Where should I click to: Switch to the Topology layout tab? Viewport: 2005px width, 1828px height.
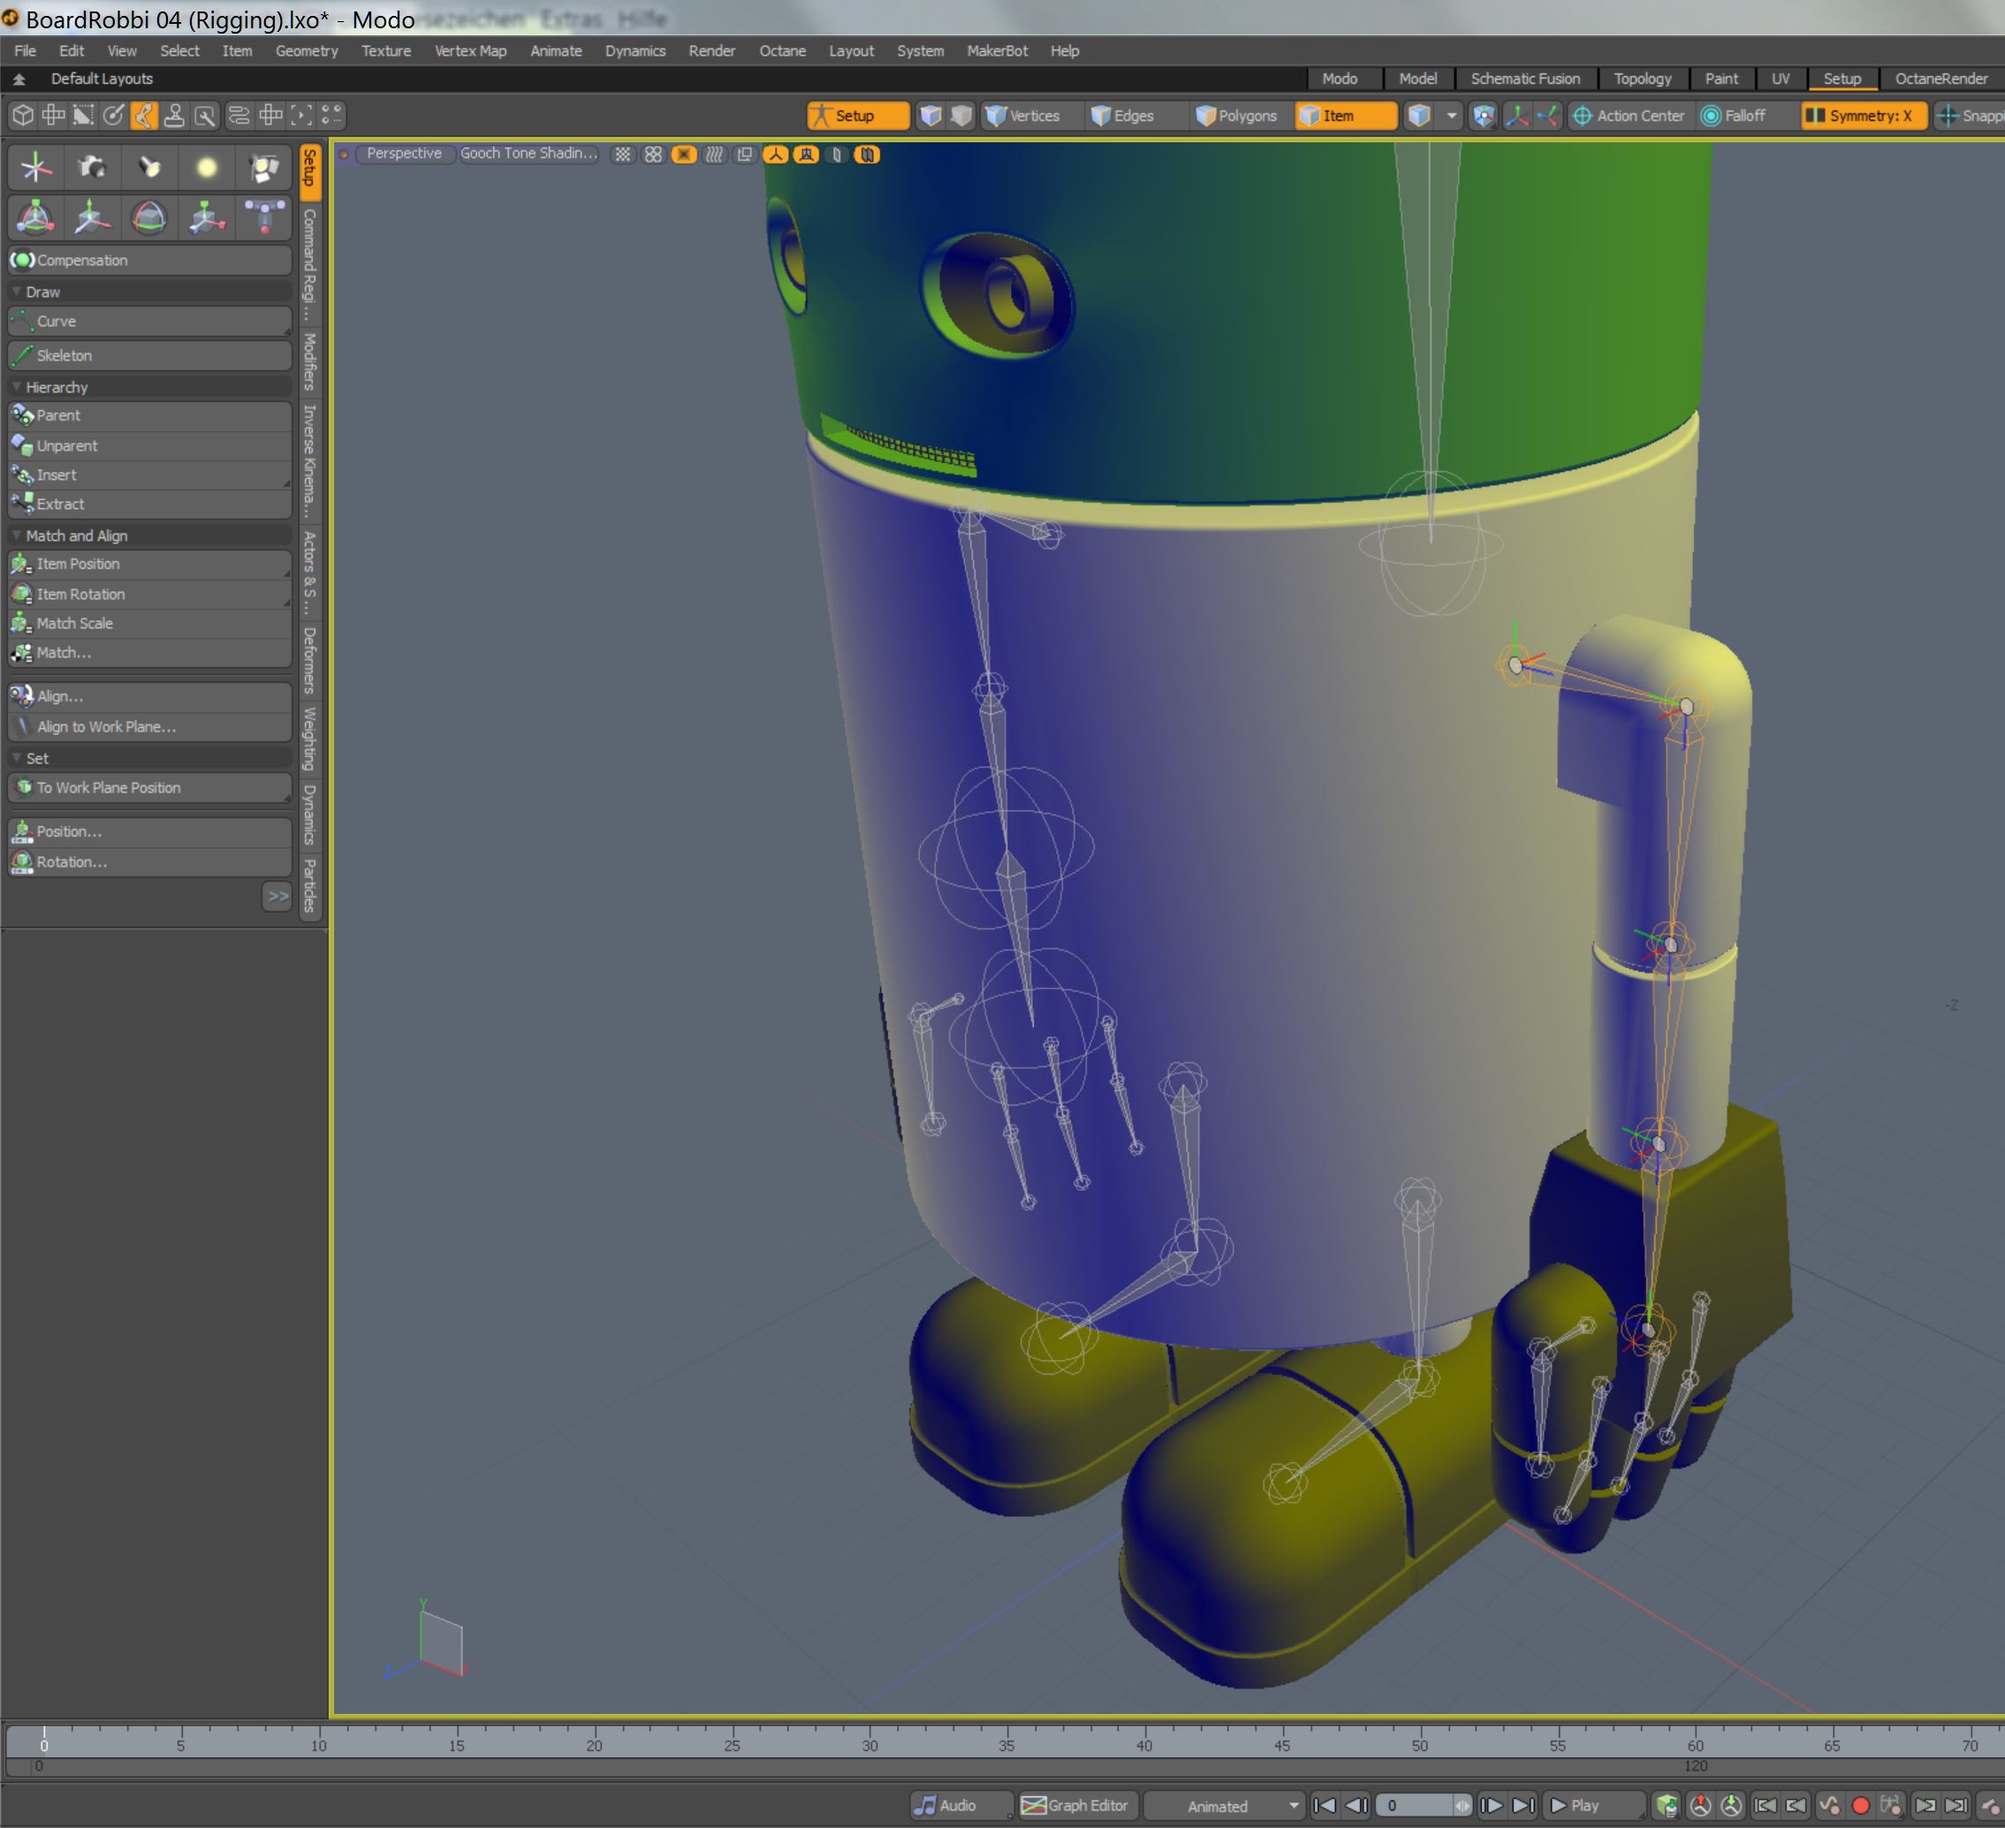(x=1641, y=79)
